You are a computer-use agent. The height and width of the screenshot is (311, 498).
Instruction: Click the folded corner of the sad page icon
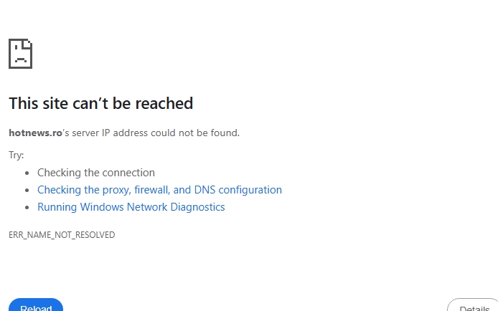(x=27, y=44)
